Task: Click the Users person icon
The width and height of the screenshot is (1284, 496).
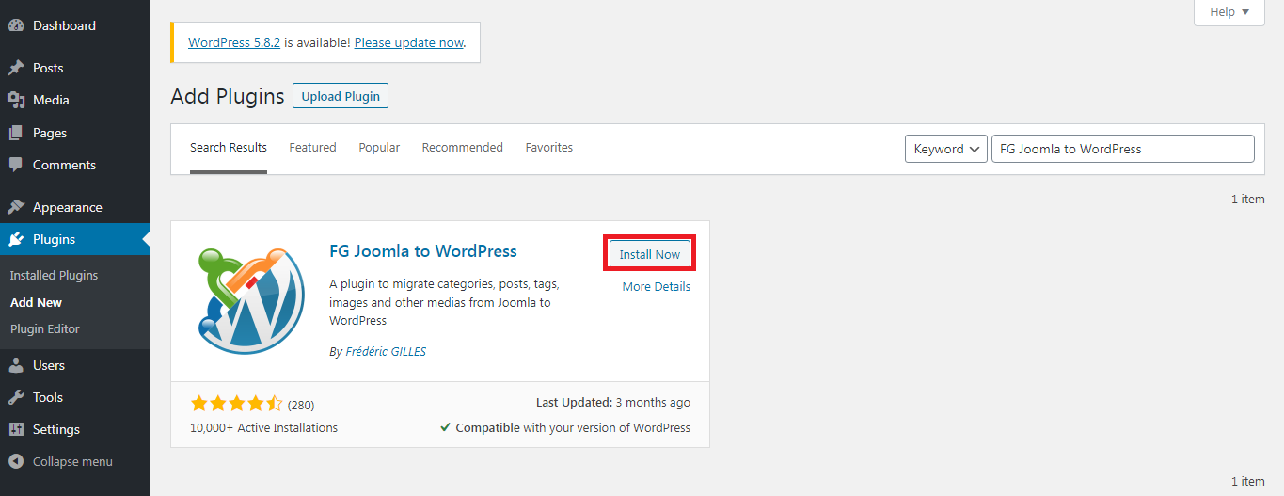Action: pos(16,365)
